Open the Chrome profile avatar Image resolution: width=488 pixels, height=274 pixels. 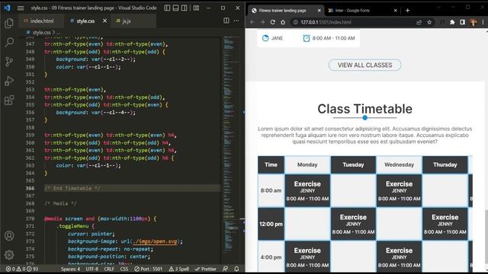coord(473,22)
